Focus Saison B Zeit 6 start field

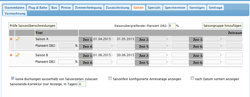tap(212, 62)
